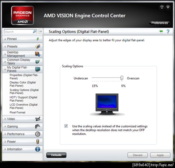Viewport: 175px width, 168px height.
Task: Click the Desktop Management icon
Action: pos(38,54)
